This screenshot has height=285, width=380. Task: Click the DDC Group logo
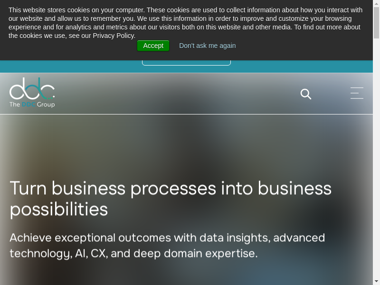tap(32, 89)
